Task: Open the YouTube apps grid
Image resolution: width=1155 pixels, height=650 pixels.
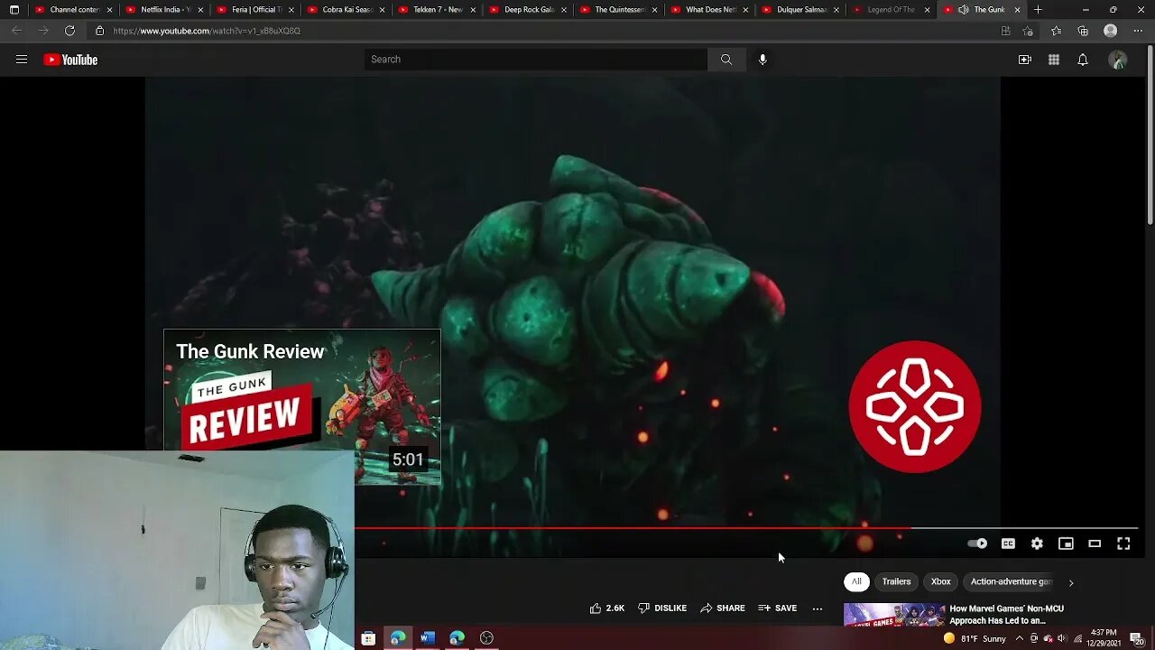Action: pyautogui.click(x=1054, y=60)
